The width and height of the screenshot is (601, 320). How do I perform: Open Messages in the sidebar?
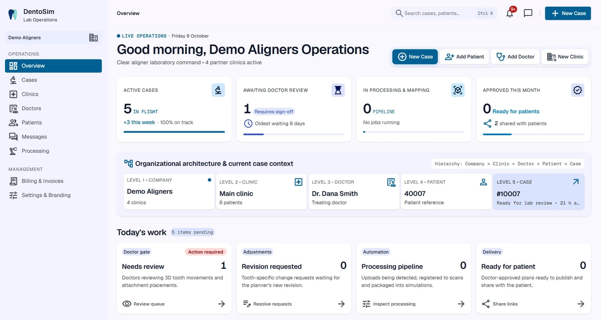(53, 137)
